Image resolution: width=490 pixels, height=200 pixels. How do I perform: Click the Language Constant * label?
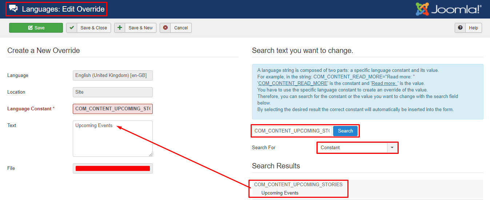(x=31, y=109)
